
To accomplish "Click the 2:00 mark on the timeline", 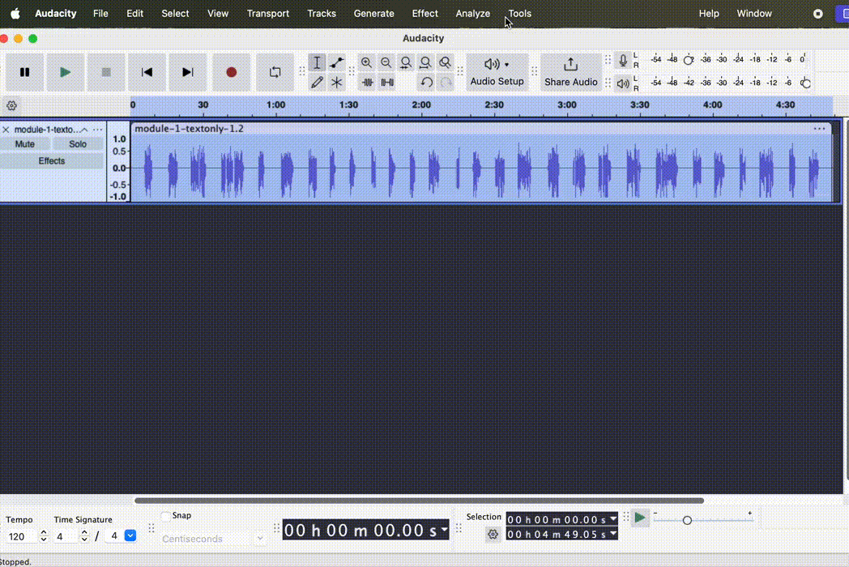I will [x=421, y=104].
